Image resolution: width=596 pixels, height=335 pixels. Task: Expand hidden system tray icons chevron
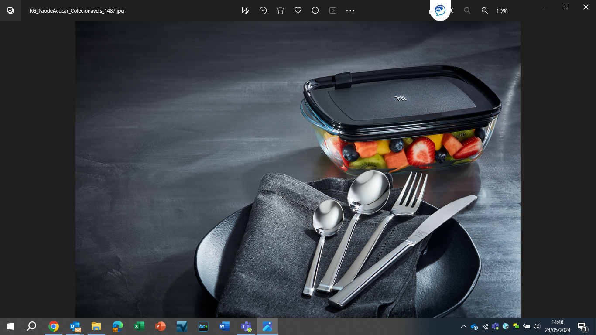point(464,326)
